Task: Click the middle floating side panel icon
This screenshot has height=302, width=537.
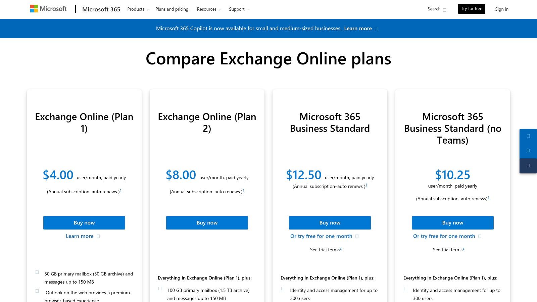Action: pyautogui.click(x=528, y=151)
